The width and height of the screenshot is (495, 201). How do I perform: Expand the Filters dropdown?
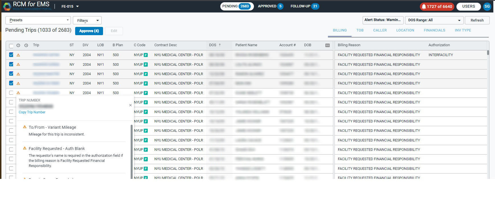87,20
